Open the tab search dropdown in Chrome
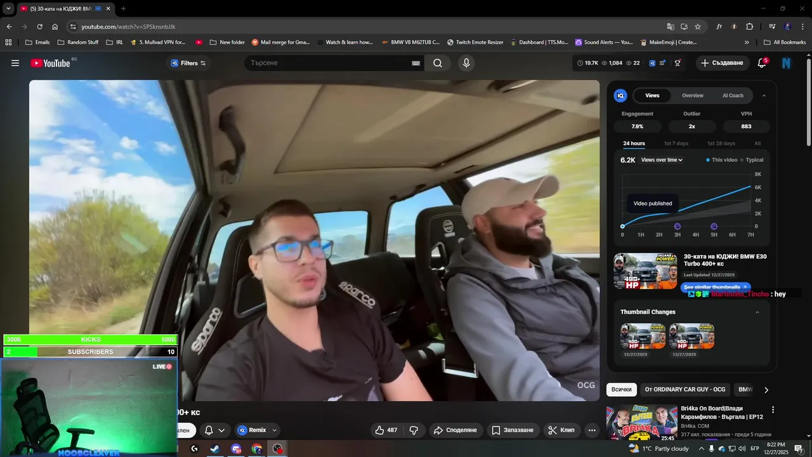 (x=8, y=8)
